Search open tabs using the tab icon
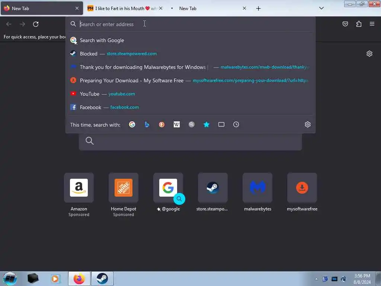381x286 pixels. [221, 124]
